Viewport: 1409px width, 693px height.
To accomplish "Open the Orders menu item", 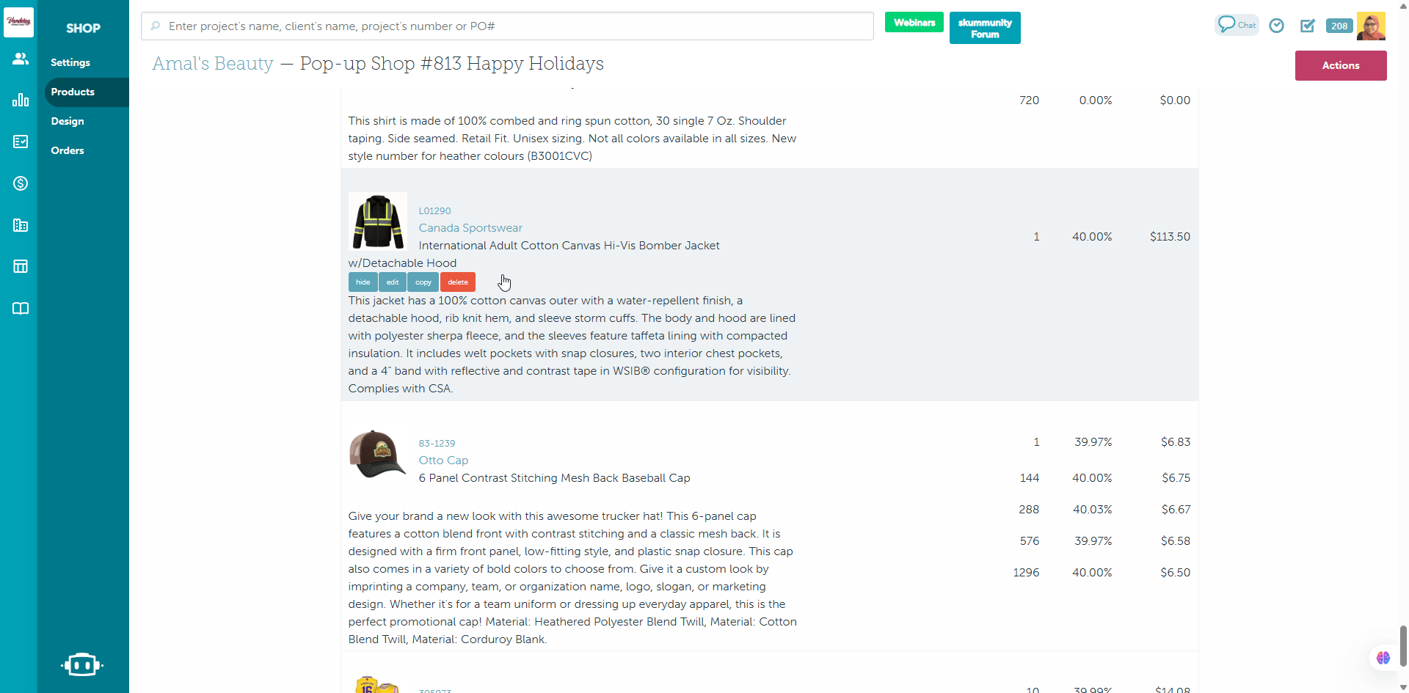I will tap(68, 150).
